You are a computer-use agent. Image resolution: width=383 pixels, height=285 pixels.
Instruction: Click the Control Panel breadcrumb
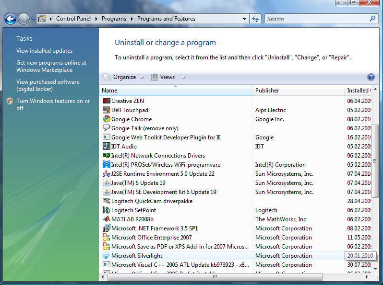pyautogui.click(x=73, y=19)
